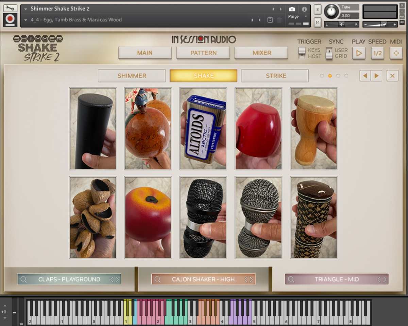
Task: Click the Tune knob
Action: (331, 12)
